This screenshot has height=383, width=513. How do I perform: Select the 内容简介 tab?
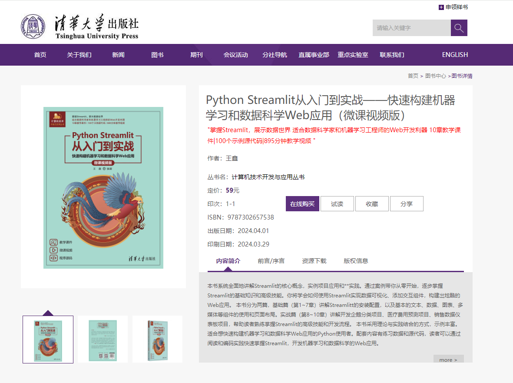(x=228, y=261)
